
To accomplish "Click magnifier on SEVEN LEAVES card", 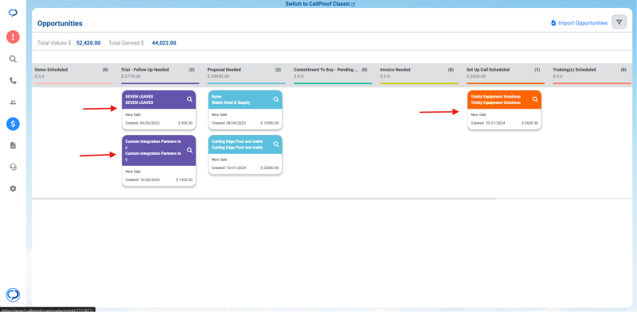I will 190,99.
